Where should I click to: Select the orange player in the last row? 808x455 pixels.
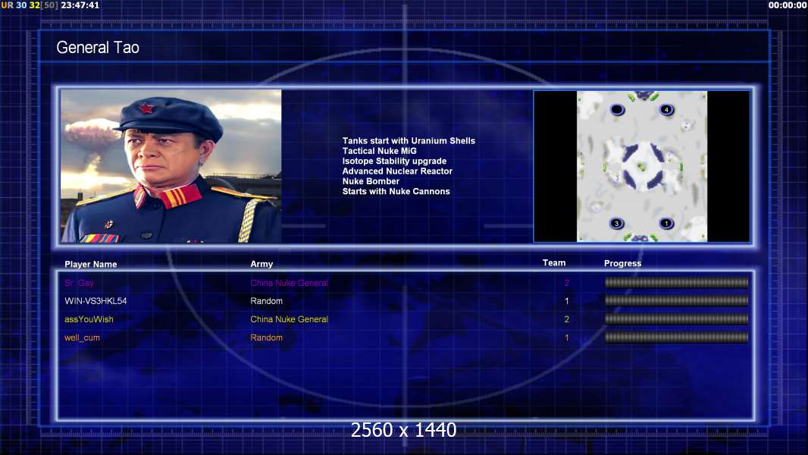click(82, 338)
